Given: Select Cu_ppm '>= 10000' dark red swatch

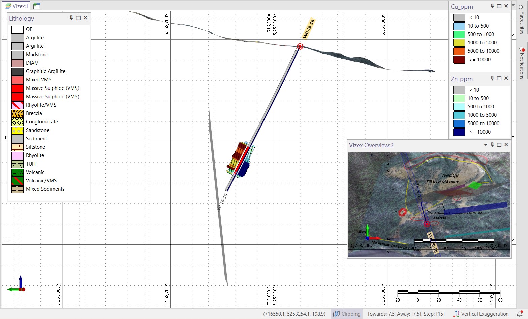Looking at the screenshot, I should (x=459, y=60).
